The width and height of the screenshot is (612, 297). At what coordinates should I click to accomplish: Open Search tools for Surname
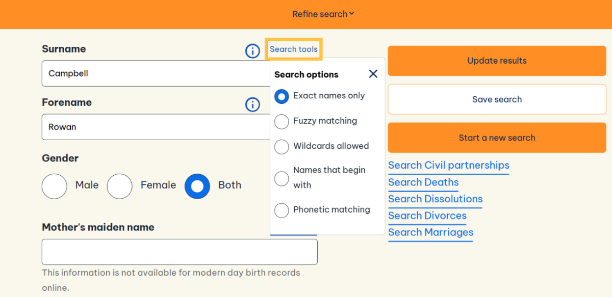(294, 49)
